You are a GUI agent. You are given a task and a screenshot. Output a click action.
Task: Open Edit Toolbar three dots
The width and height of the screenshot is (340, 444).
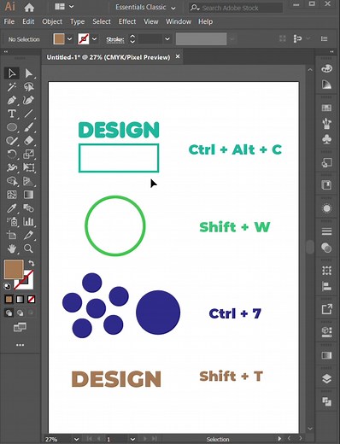[x=20, y=345]
